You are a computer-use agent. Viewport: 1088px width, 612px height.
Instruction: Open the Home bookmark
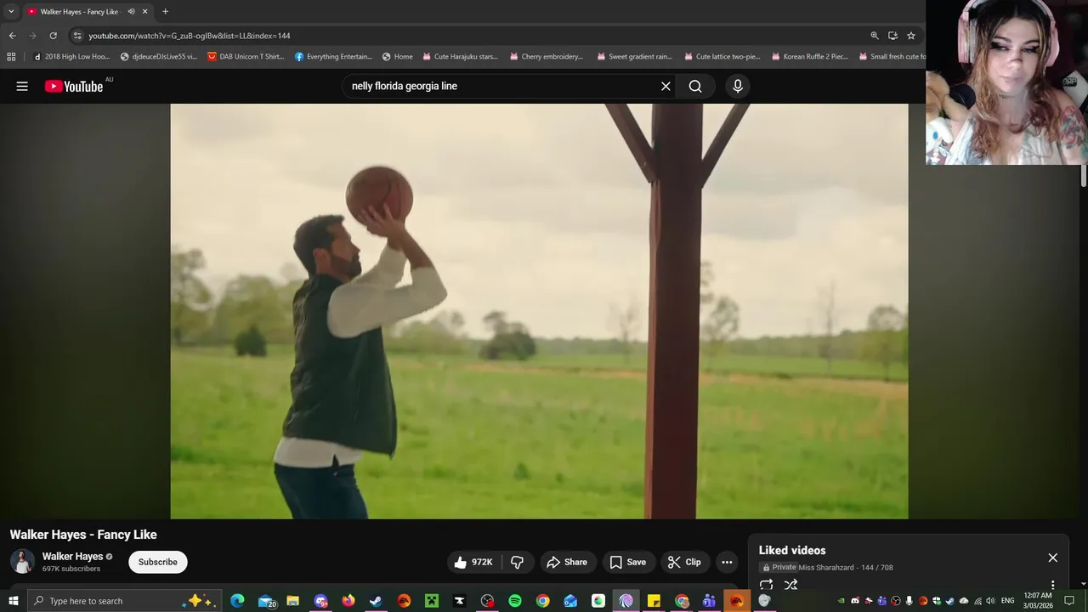(x=397, y=57)
